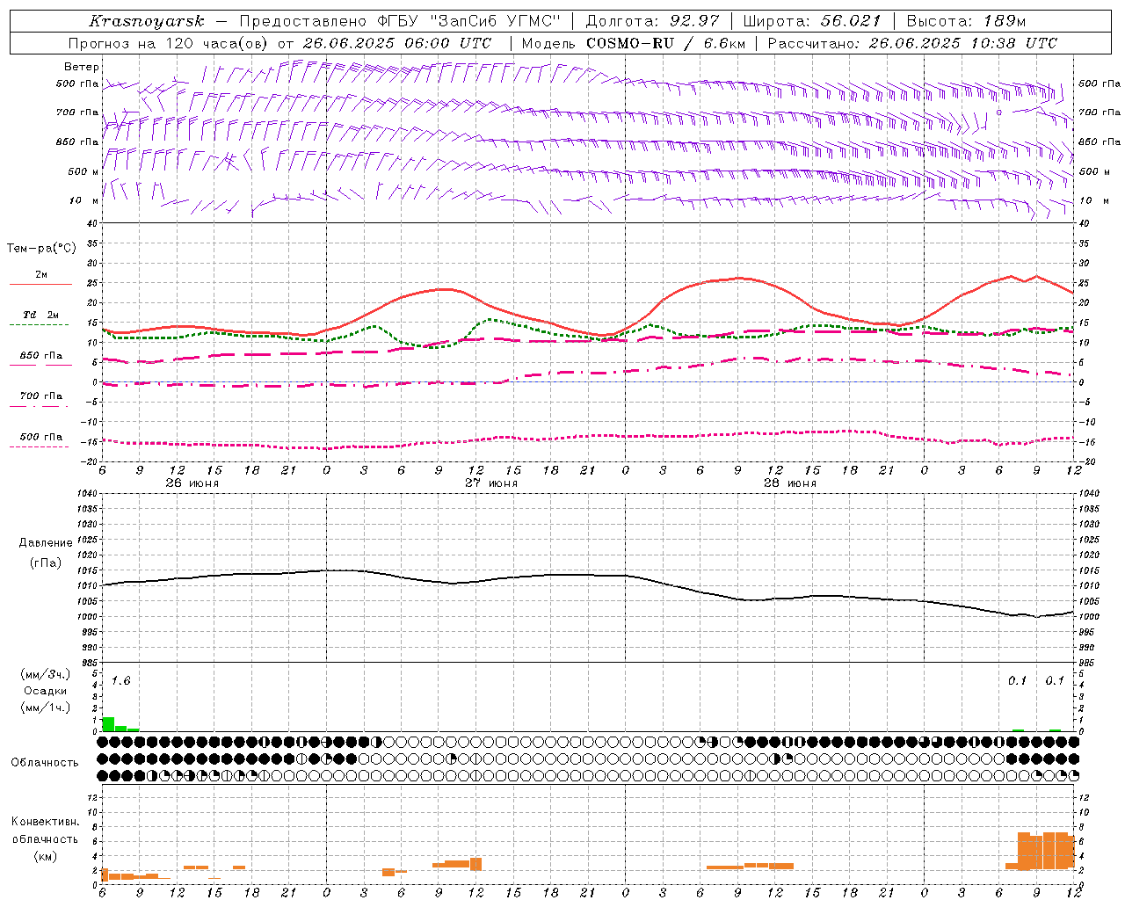The image size is (1125, 900).
Task: Click the 'Осадки' precipitation label
Action: click(46, 691)
